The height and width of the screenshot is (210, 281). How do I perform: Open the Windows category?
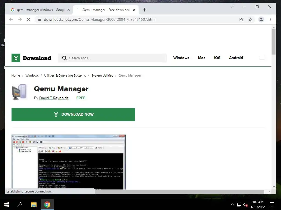[x=181, y=58]
